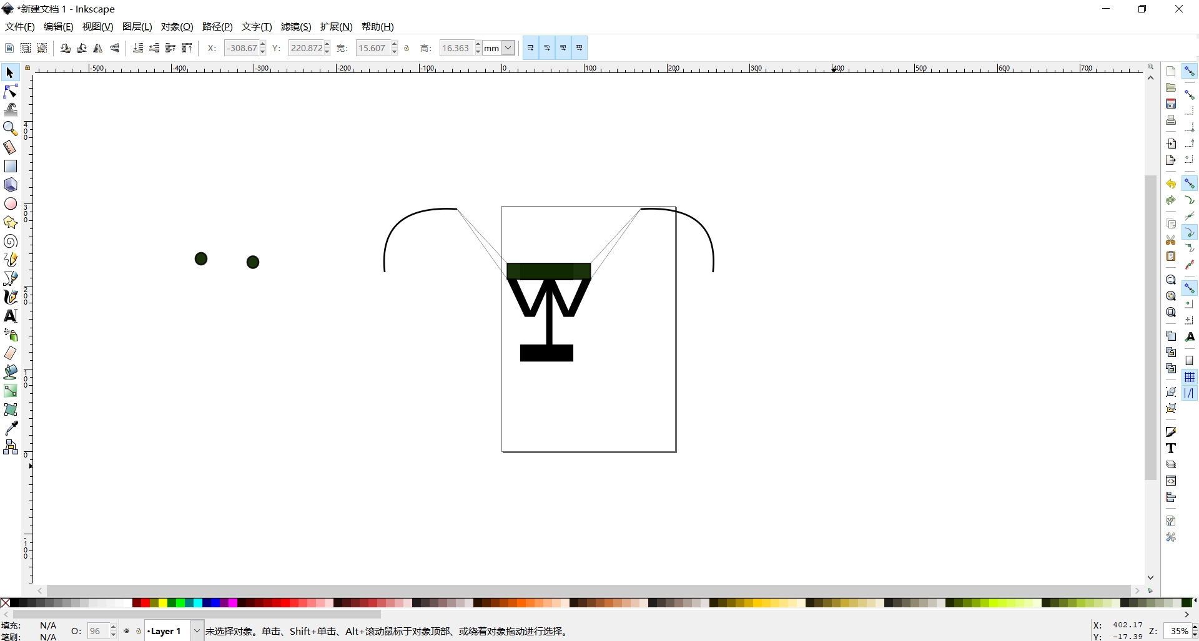The width and height of the screenshot is (1199, 641).
Task: Open the Layer 1 dropdown list
Action: 197,631
